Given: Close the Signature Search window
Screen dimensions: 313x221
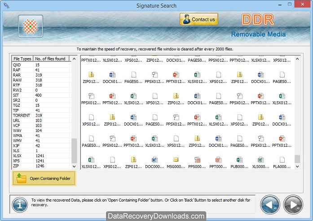Looking at the screenshot, I should [302, 4].
